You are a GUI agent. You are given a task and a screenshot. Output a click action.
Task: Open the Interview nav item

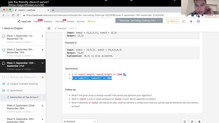pos(60,22)
